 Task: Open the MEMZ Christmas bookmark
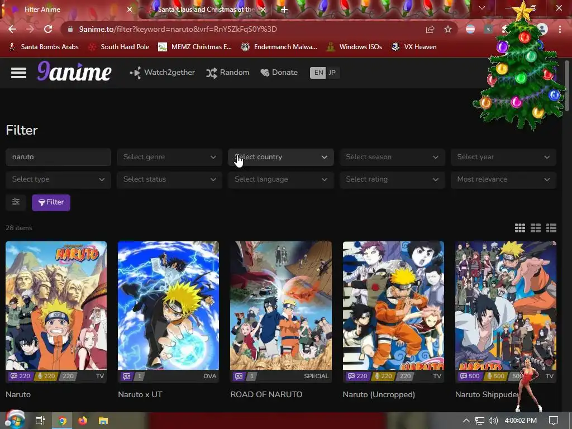click(195, 47)
